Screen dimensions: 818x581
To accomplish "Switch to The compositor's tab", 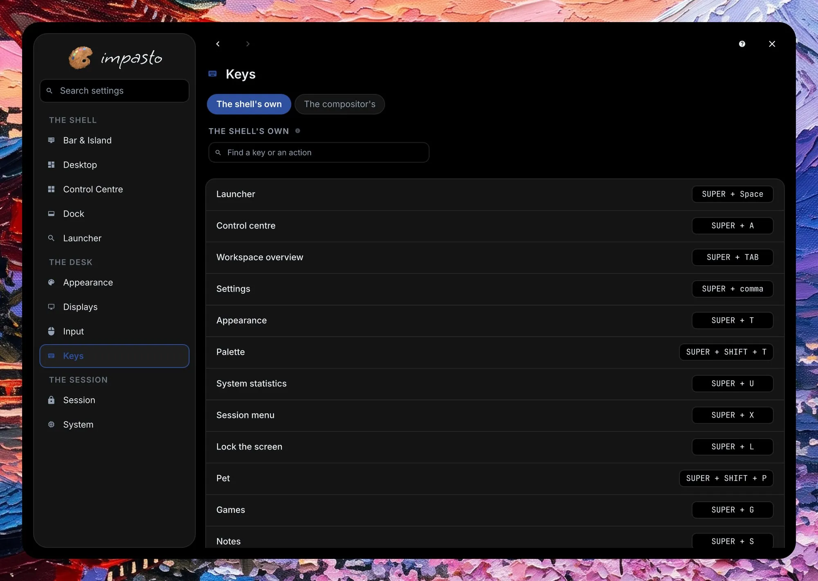I will (339, 104).
